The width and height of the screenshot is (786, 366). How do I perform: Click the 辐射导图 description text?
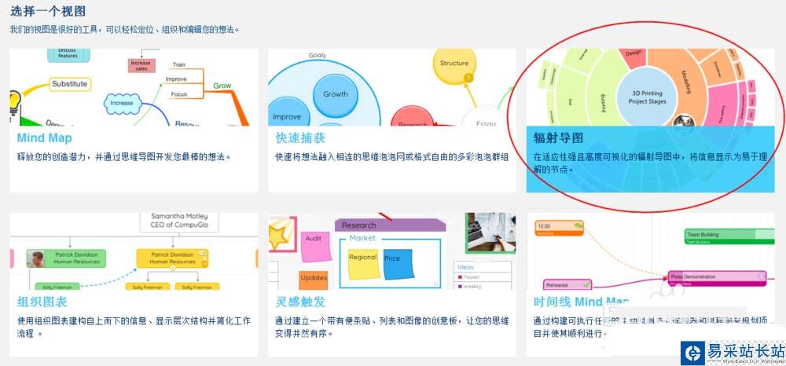pos(650,163)
